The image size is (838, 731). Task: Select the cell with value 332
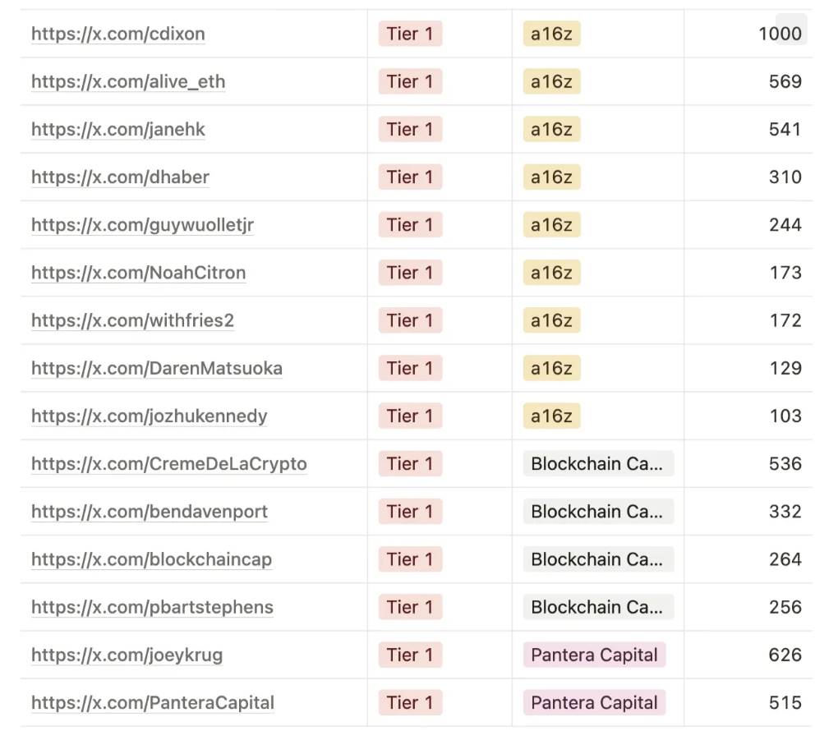(785, 512)
